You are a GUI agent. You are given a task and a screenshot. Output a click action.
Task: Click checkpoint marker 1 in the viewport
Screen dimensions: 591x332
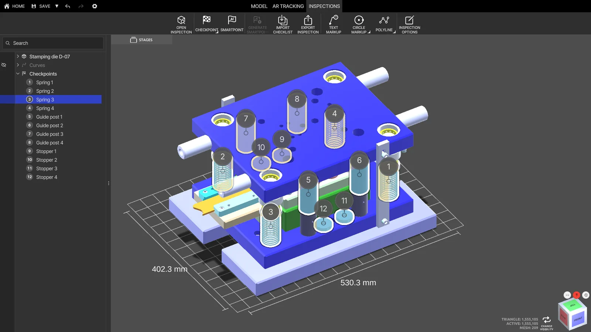click(x=389, y=167)
